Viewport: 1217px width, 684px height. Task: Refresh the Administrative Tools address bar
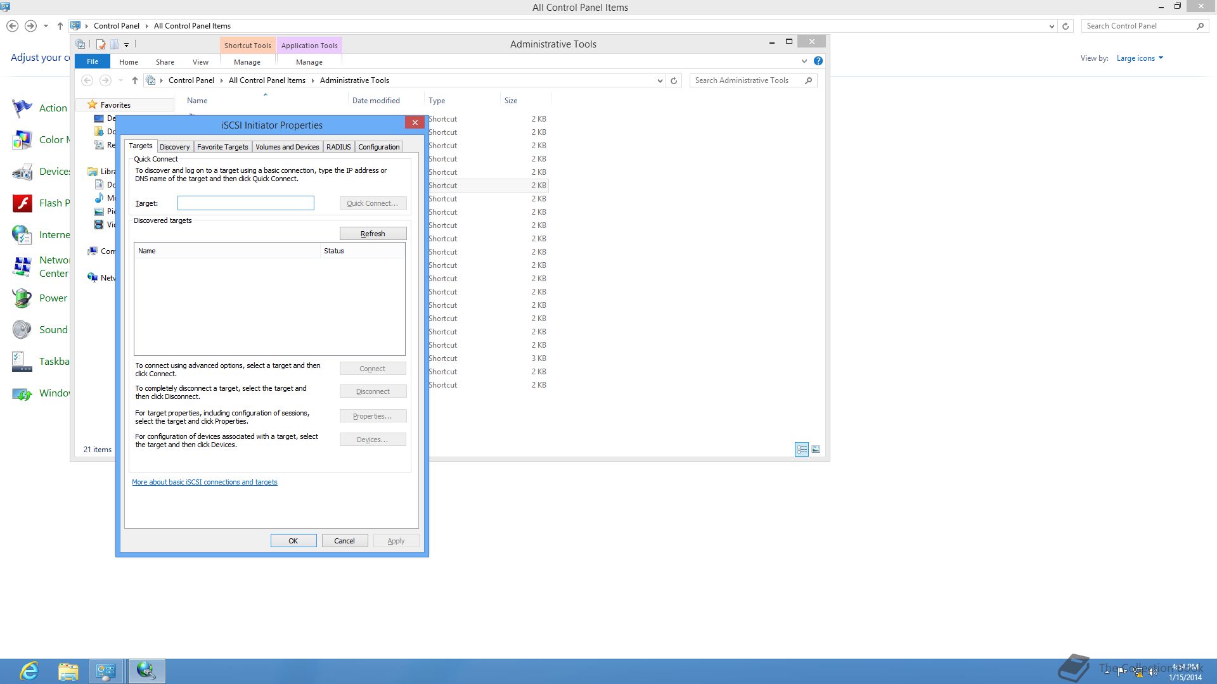[x=674, y=80]
